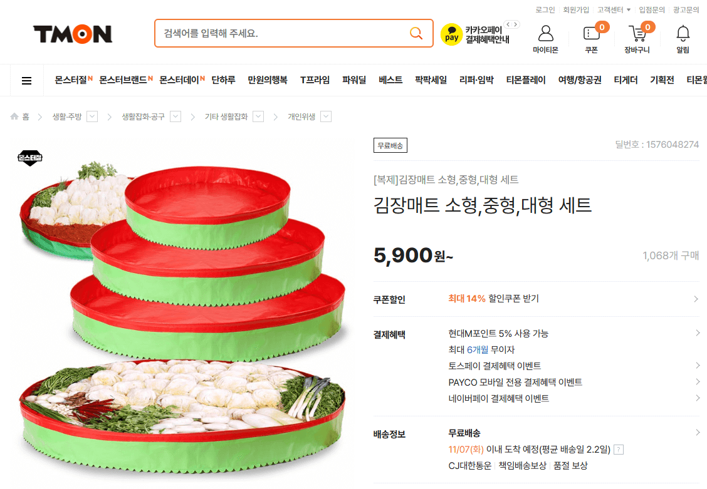Click the home icon in breadcrumb
The image size is (707, 489).
click(14, 116)
